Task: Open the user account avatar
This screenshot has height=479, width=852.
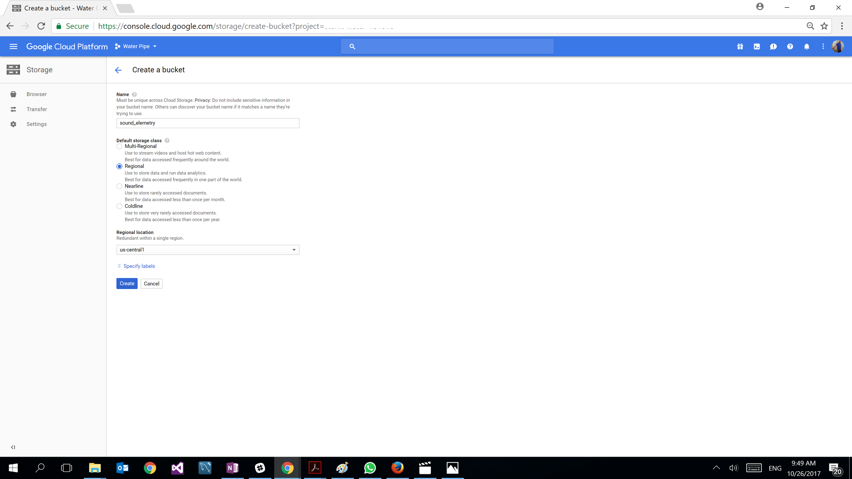Action: click(x=838, y=46)
